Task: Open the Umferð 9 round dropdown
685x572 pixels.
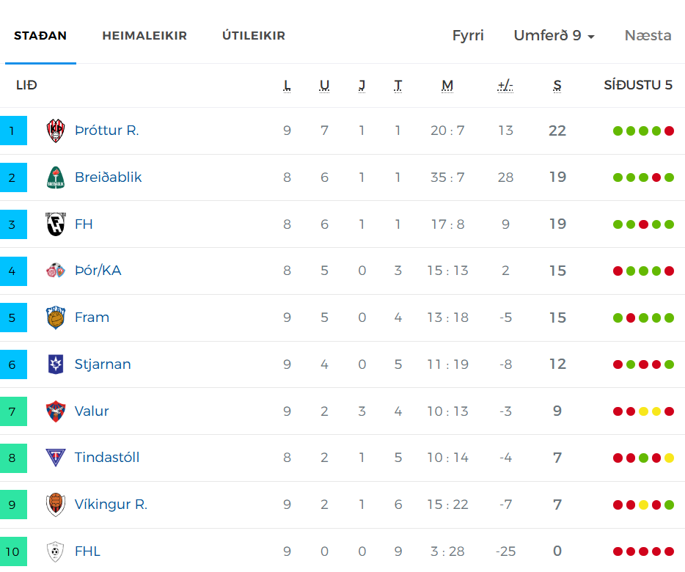Action: (x=554, y=35)
